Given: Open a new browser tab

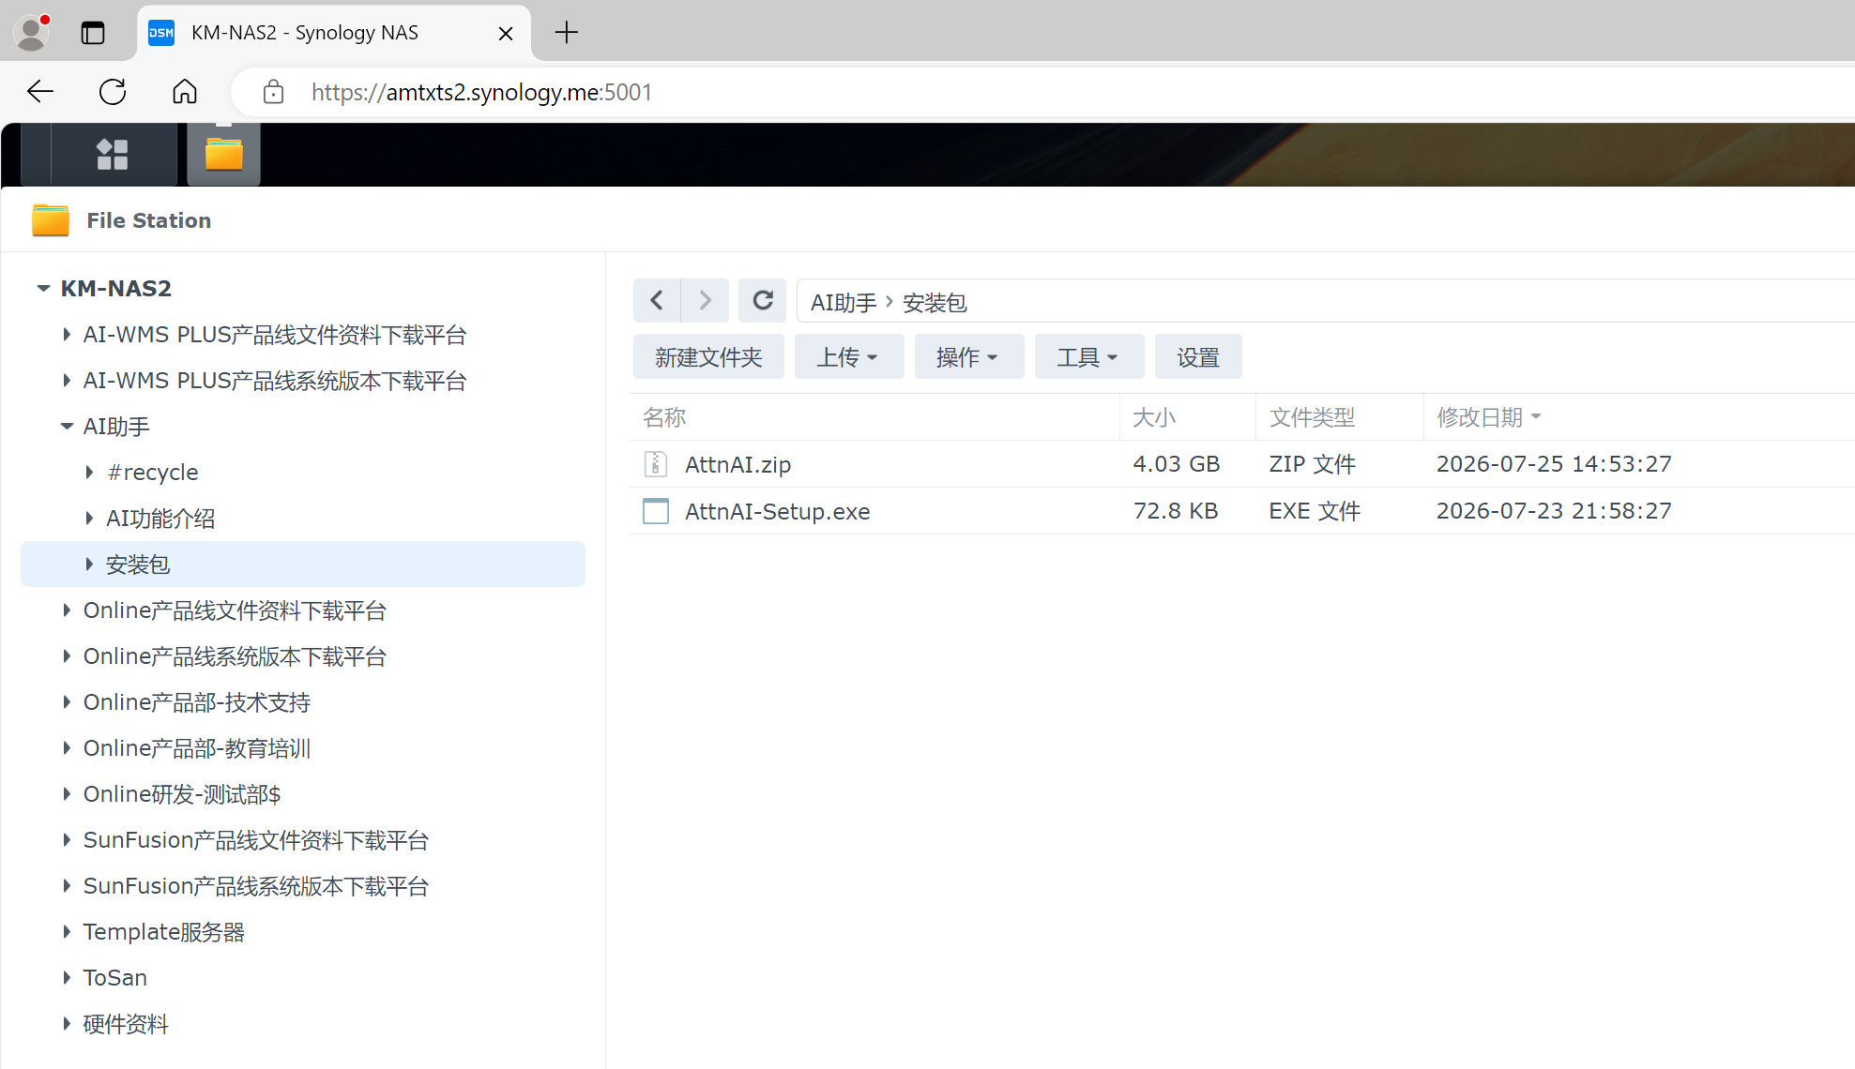Looking at the screenshot, I should [566, 33].
